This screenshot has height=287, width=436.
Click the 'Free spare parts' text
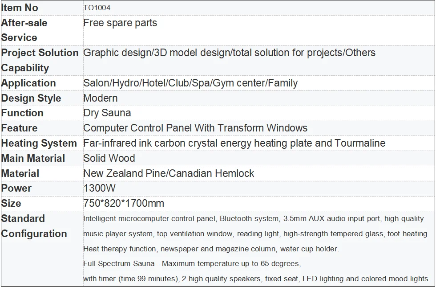click(x=120, y=23)
